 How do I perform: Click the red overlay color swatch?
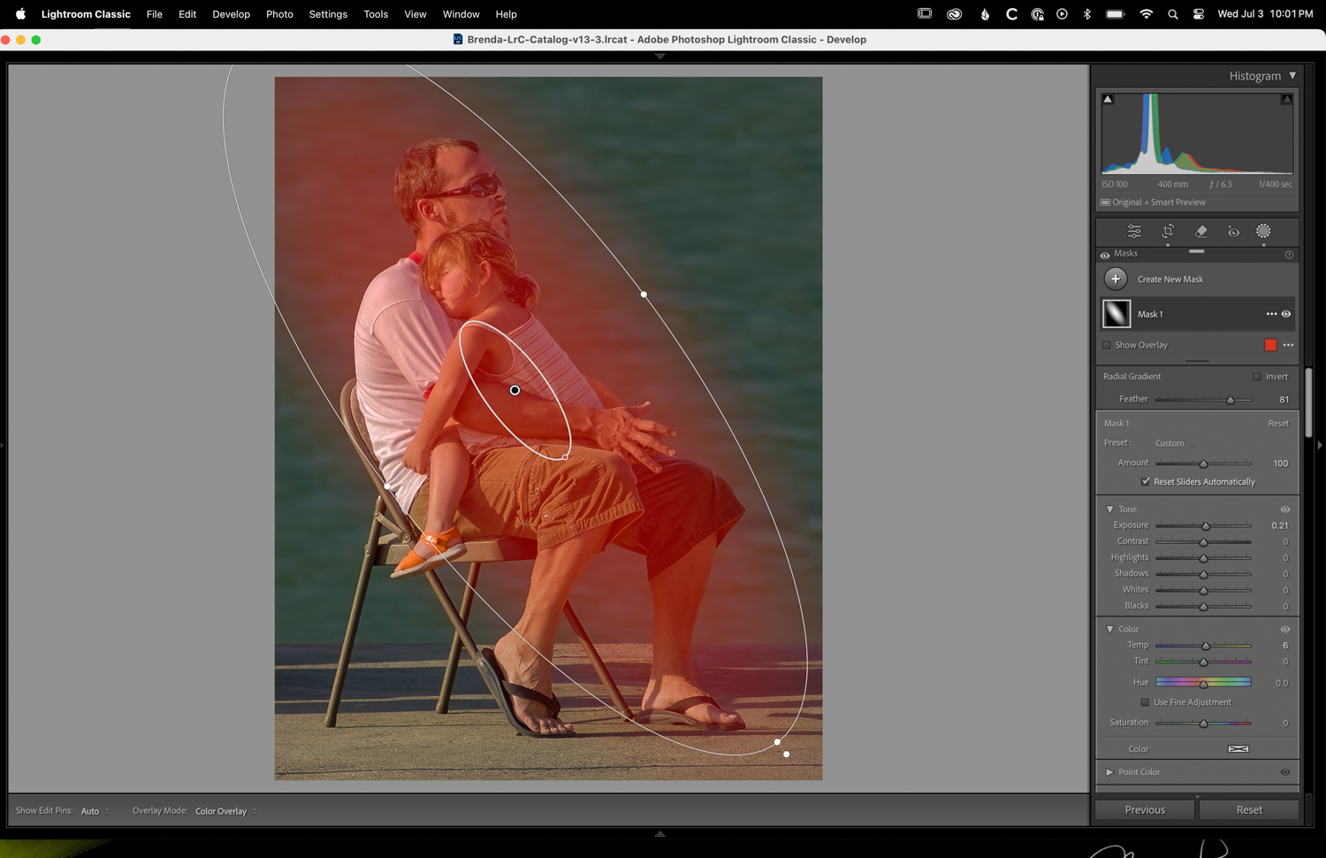coord(1270,345)
